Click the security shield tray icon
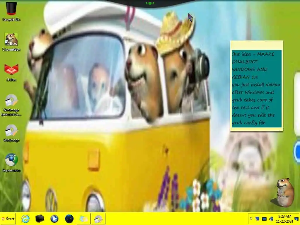Screen dimensions: 300x225 coord(257,219)
